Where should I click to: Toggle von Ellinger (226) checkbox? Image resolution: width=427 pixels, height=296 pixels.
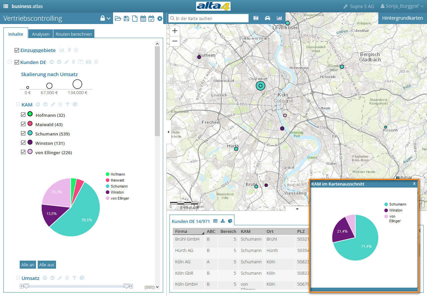(x=23, y=152)
